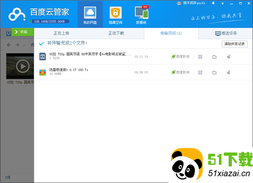253x183 pixels.
Task: Switch to 正在下载 downloading tab
Action: [117, 33]
